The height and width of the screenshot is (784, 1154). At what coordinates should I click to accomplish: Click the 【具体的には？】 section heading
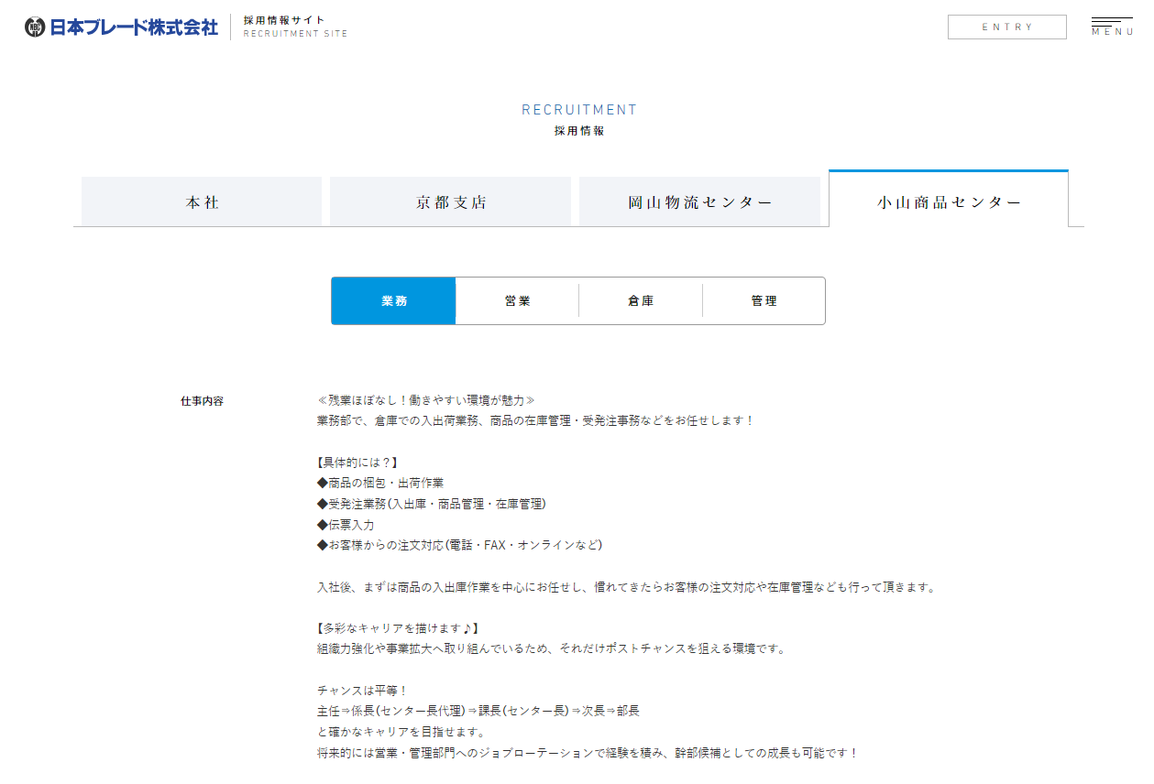tap(356, 463)
